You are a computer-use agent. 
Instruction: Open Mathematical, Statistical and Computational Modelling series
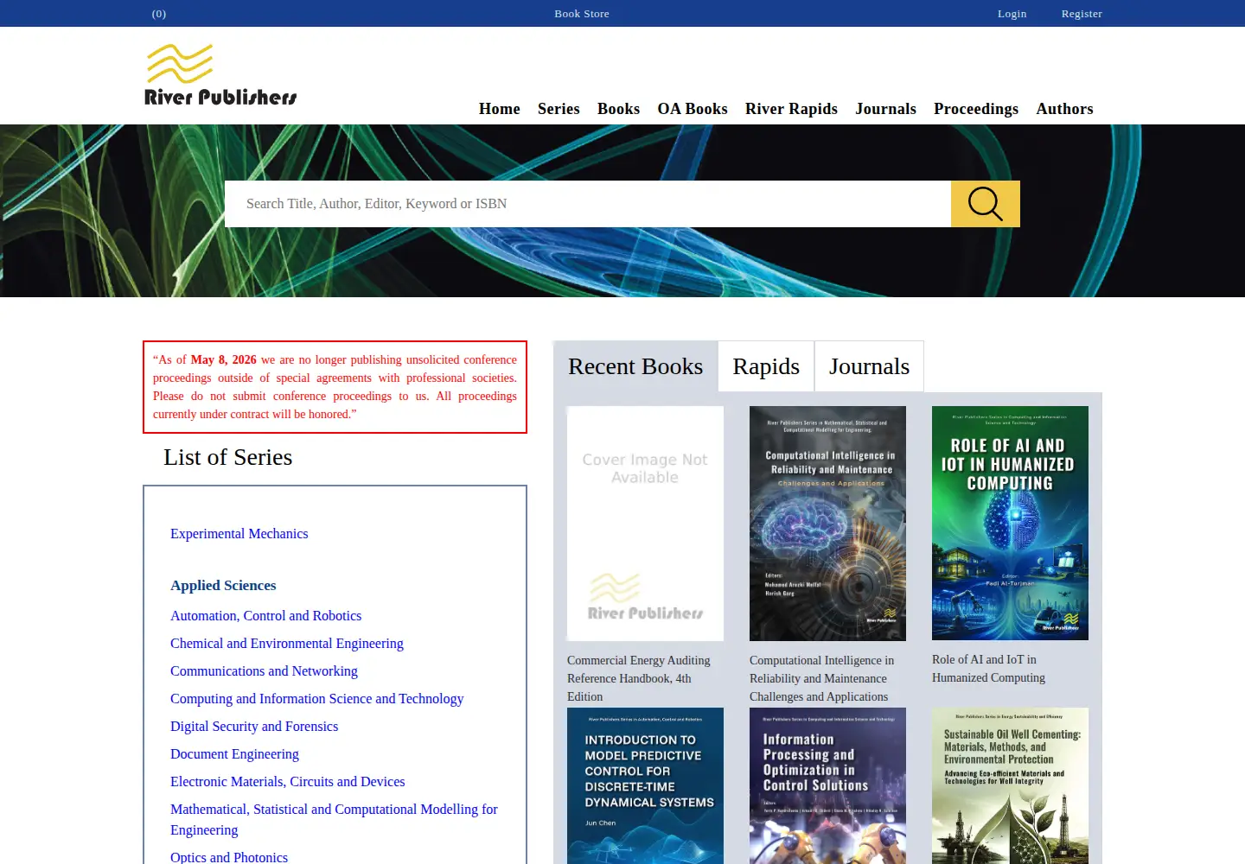(x=334, y=820)
